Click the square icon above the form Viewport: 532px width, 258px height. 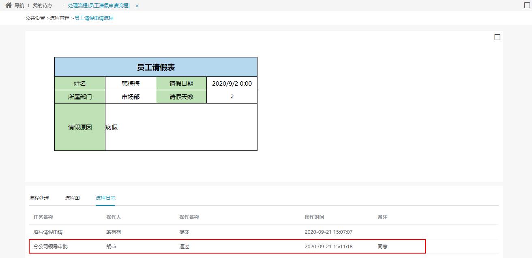click(498, 37)
